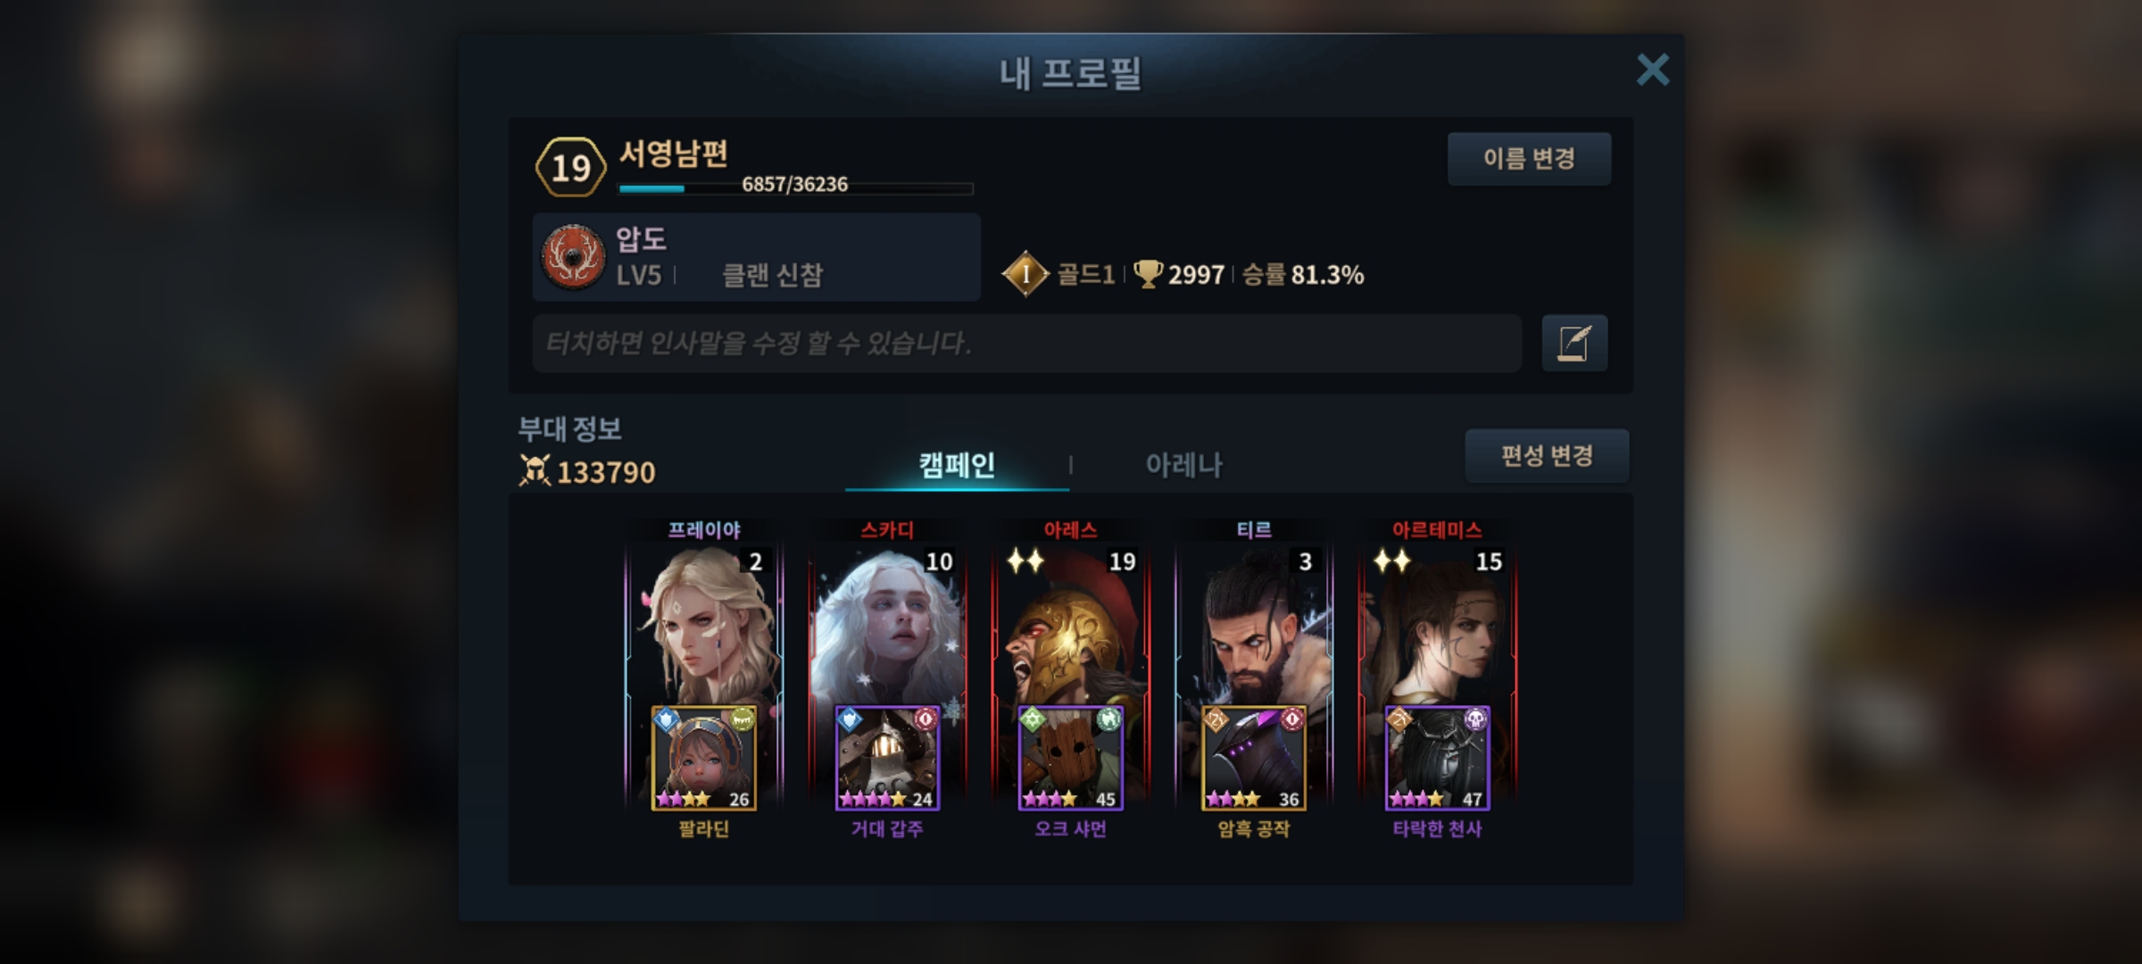Click the arena trophy icon
This screenshot has height=964, width=2142.
pos(1148,274)
